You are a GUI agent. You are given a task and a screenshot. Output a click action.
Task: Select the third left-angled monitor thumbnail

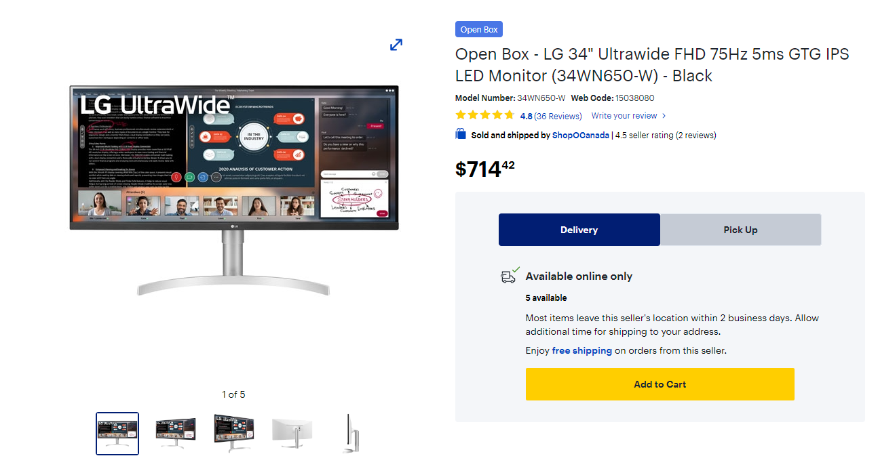tap(234, 434)
